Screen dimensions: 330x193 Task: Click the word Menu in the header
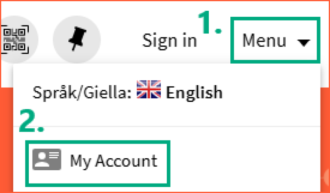pos(264,41)
